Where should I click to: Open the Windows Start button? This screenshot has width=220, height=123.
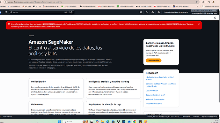(60, 122)
